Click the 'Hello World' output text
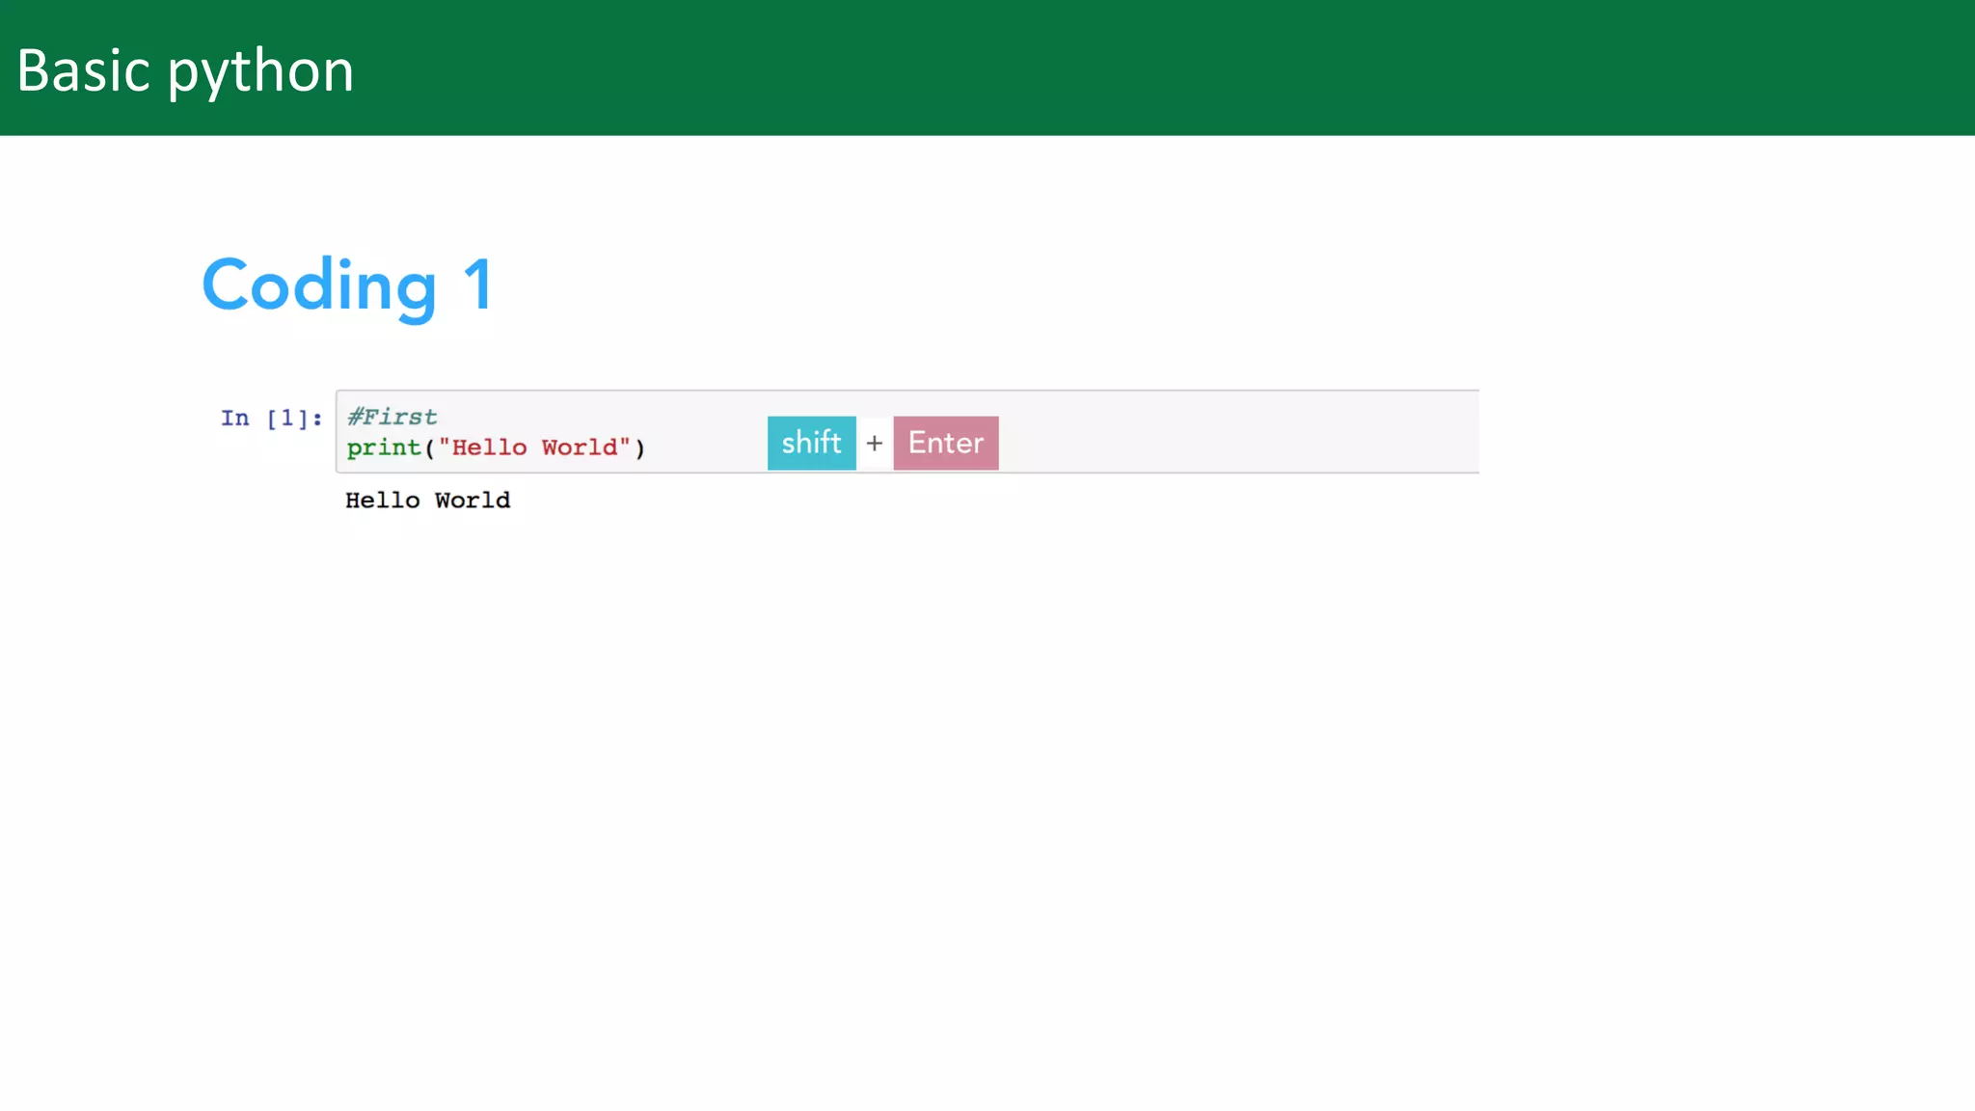 tap(427, 500)
